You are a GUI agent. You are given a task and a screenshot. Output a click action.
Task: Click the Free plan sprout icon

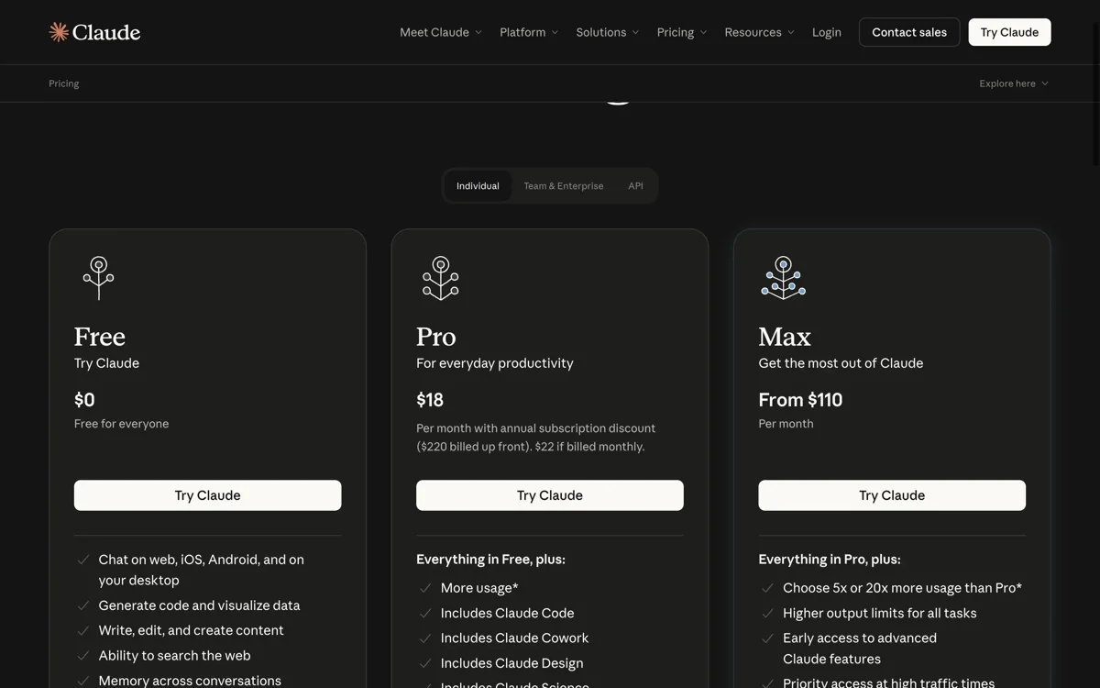99,278
